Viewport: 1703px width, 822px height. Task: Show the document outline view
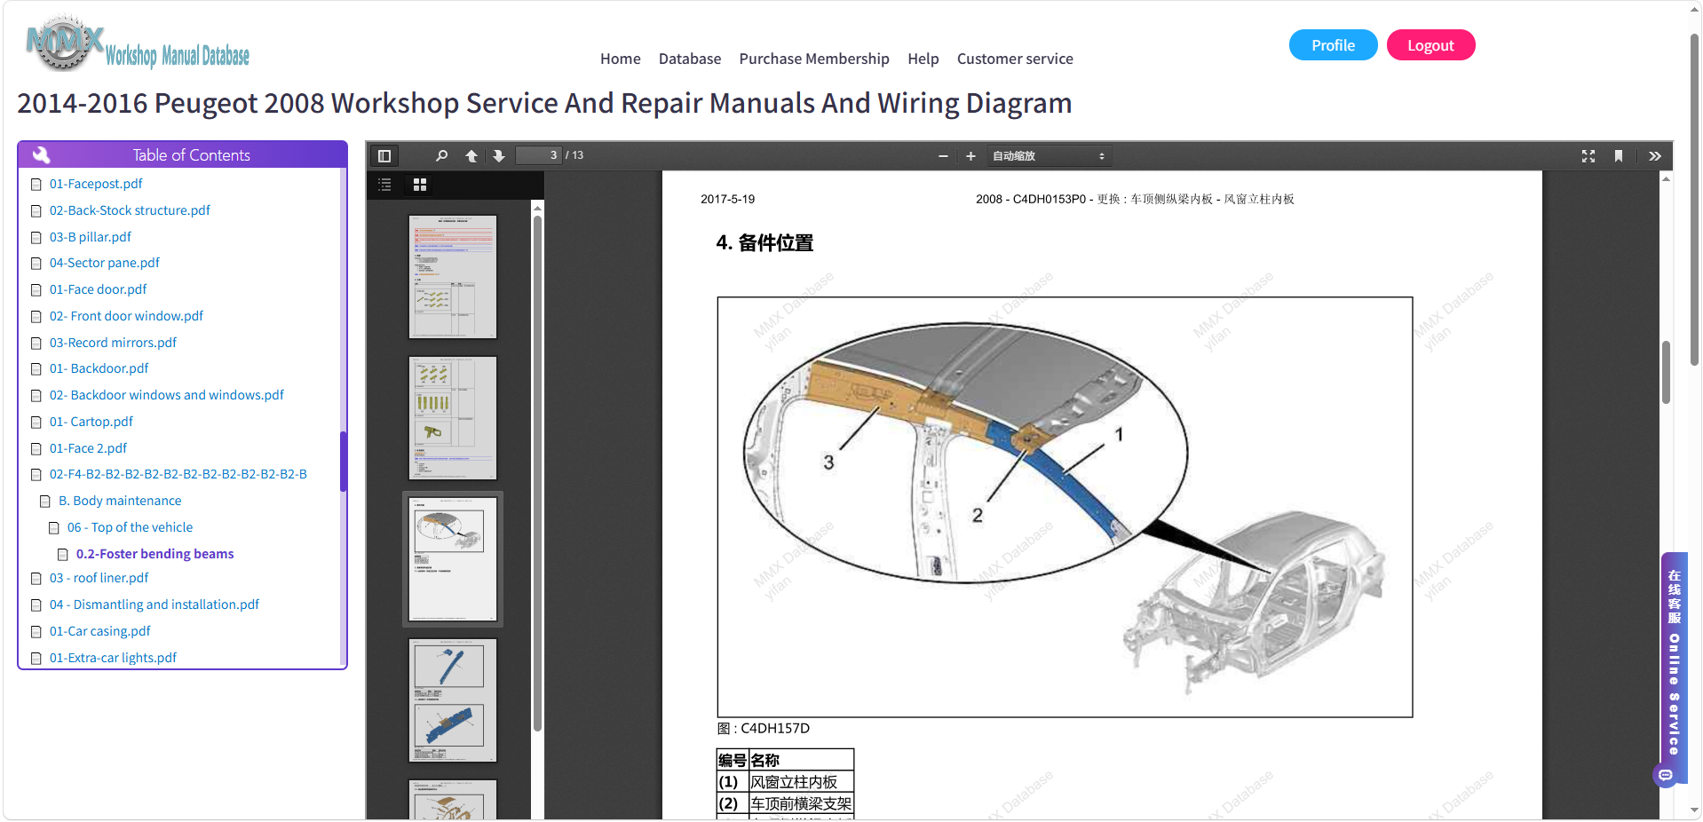point(385,185)
